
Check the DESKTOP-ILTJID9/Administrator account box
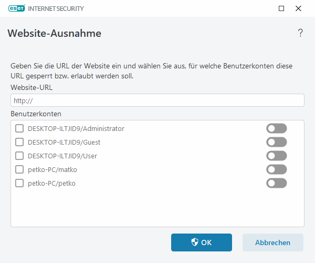[x=19, y=128]
